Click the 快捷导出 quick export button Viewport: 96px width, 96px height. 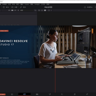pos(88,7)
